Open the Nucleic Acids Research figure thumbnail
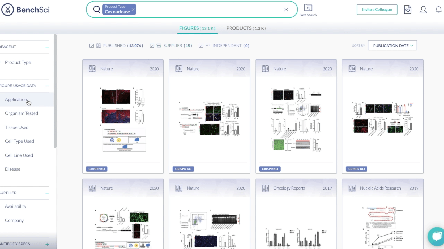 coord(383,227)
